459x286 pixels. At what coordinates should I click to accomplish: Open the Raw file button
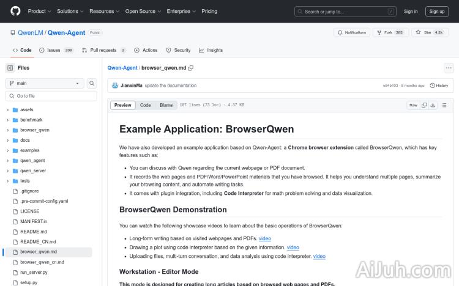[413, 105]
